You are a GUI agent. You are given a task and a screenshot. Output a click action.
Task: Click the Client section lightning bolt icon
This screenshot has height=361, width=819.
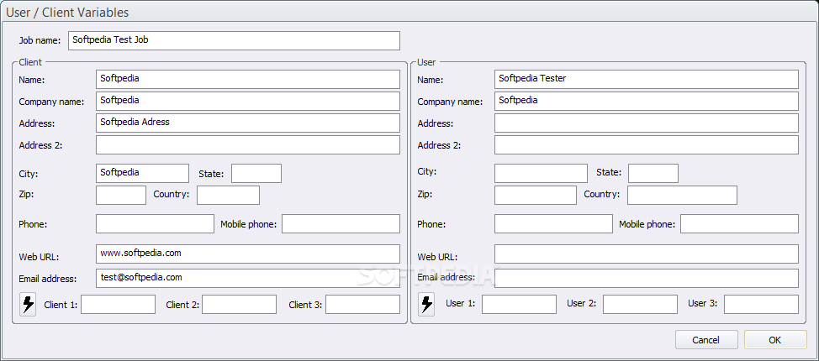click(x=28, y=304)
